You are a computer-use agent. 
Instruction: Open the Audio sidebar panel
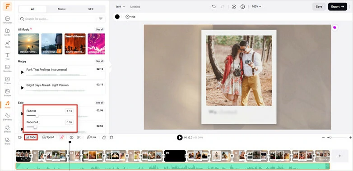click(x=7, y=105)
